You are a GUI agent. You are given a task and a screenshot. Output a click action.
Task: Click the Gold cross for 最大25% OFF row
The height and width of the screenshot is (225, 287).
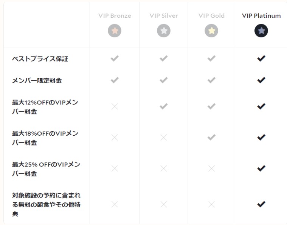tap(211, 168)
